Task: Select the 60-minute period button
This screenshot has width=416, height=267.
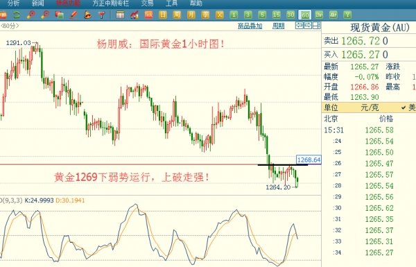Action: tap(305, 15)
